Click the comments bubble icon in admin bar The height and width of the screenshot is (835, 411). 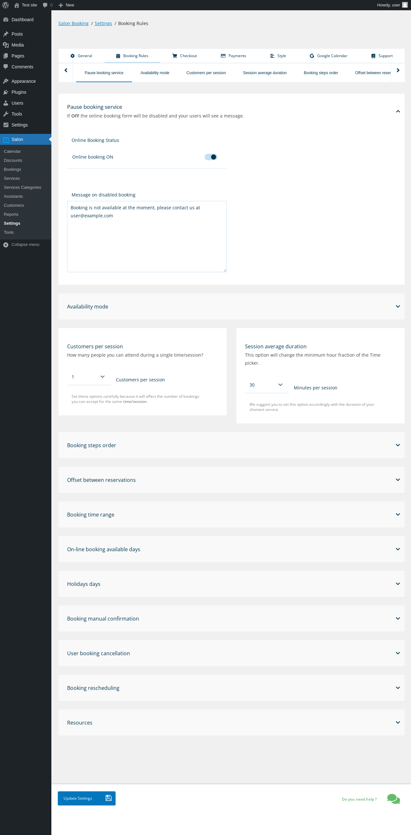coord(45,5)
